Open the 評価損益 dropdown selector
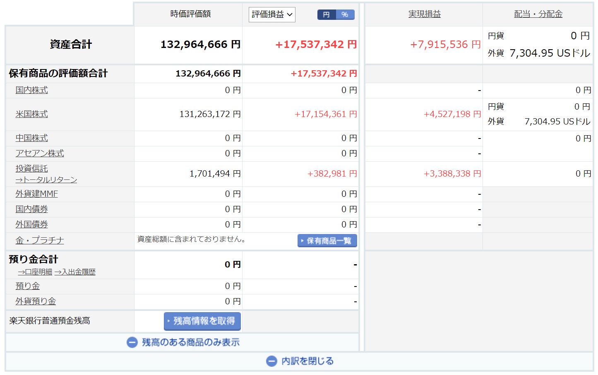The image size is (598, 375). [x=272, y=14]
